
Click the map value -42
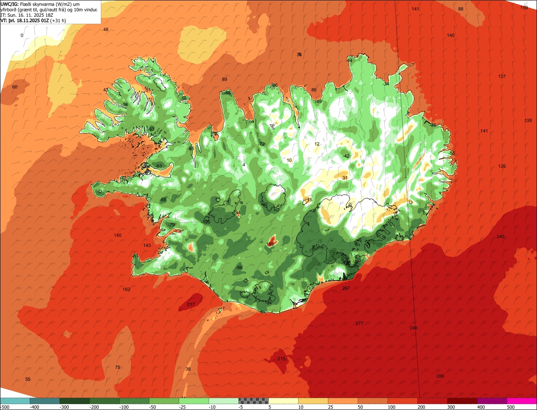pos(346,156)
